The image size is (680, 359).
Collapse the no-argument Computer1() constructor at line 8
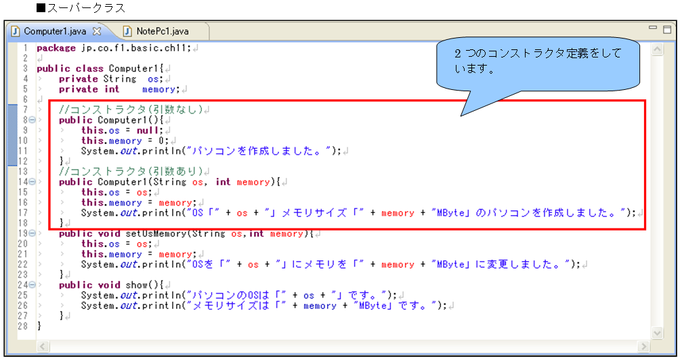[x=32, y=120]
